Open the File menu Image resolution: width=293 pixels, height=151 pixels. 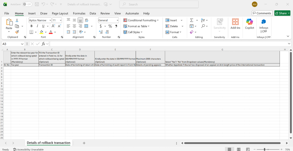click(7, 13)
